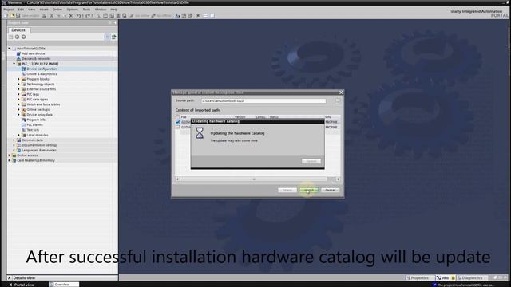The width and height of the screenshot is (511, 287).
Task: Open the Project menu
Action: click(x=9, y=10)
